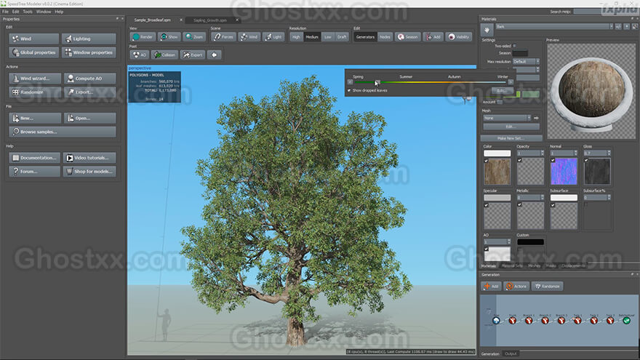640x360 pixels.
Task: Select High resolution
Action: tap(296, 37)
